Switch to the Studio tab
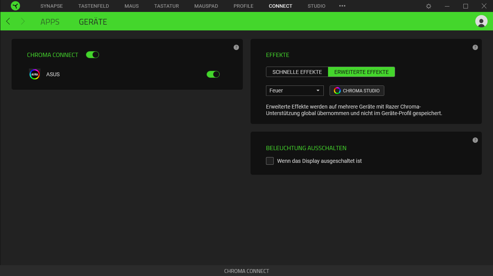The width and height of the screenshot is (493, 276). coord(316,6)
